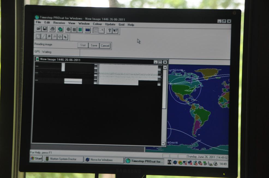Click the Open file folder toolbar icon

pos(38,29)
